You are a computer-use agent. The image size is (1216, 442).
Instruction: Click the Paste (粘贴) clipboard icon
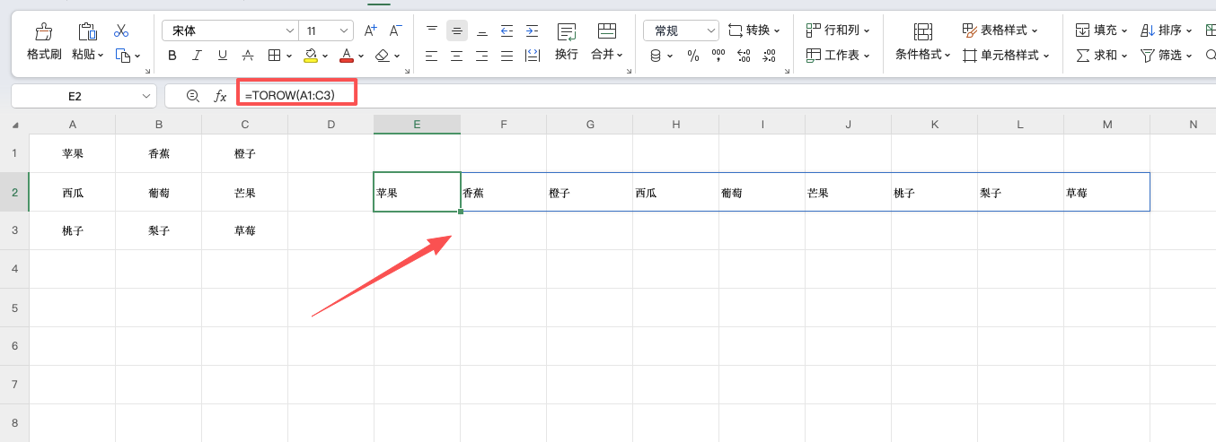87,32
